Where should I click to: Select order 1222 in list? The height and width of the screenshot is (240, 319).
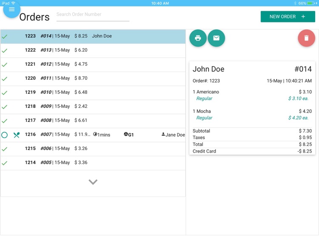[93, 50]
